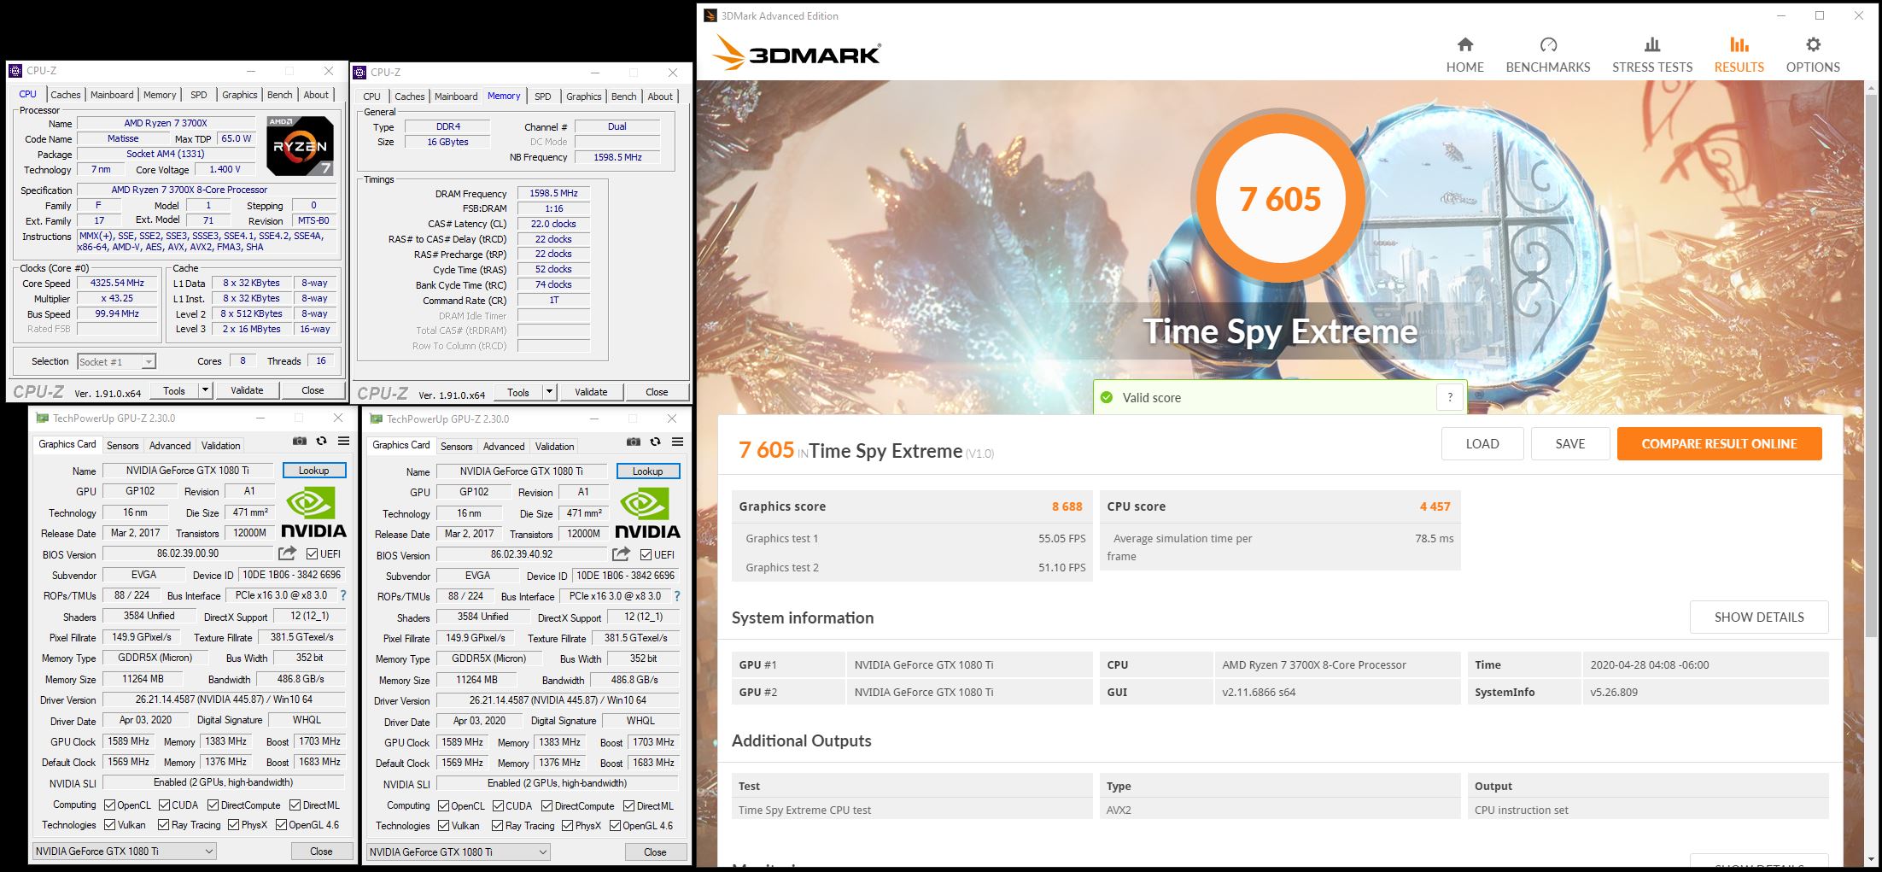Screen dimensions: 1882x872
Task: Toggle UEFI checkbox in left GPU-Z
Action: pos(312,553)
